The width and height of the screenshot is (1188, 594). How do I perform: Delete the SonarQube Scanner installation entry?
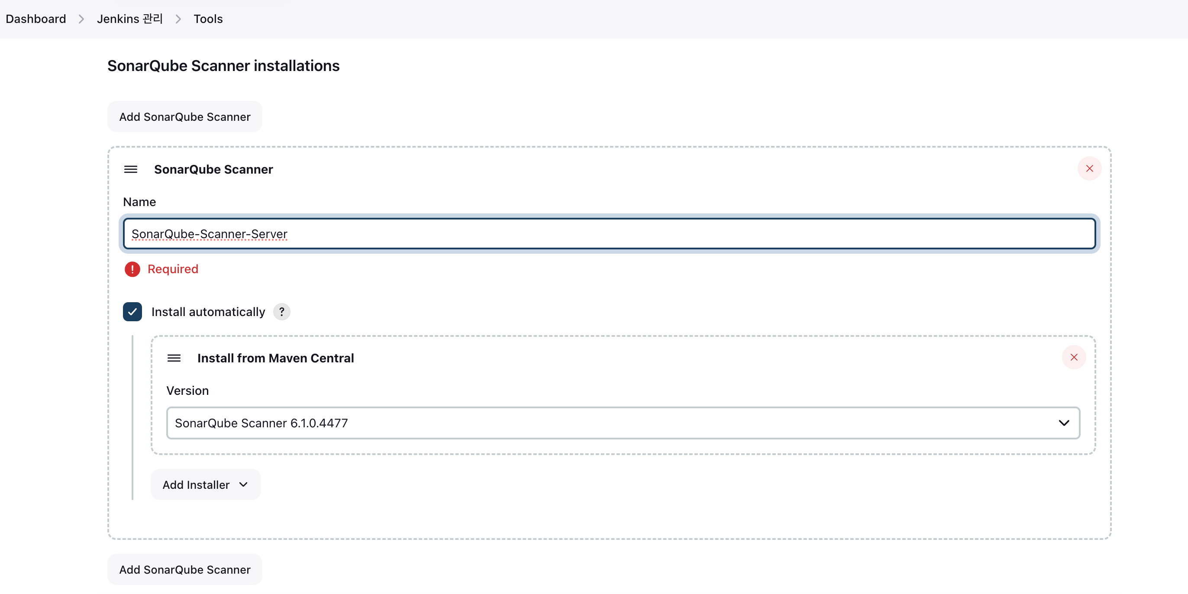(x=1089, y=168)
